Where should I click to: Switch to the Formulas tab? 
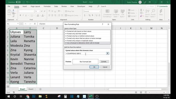click(x=47, y=6)
